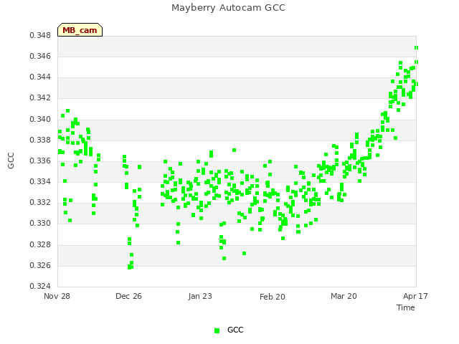Click the 0.334 y-axis value

click(40, 182)
